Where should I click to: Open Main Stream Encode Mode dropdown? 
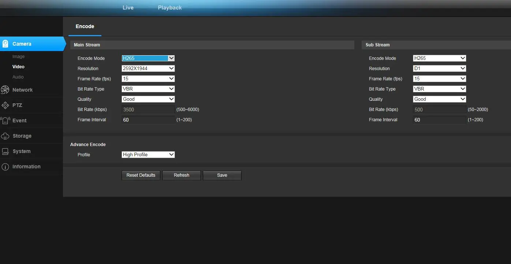point(148,58)
